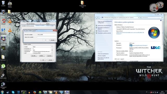Launch the TeamSpeak 3 Client shortcut
The width and height of the screenshot is (167, 94).
tap(3, 86)
